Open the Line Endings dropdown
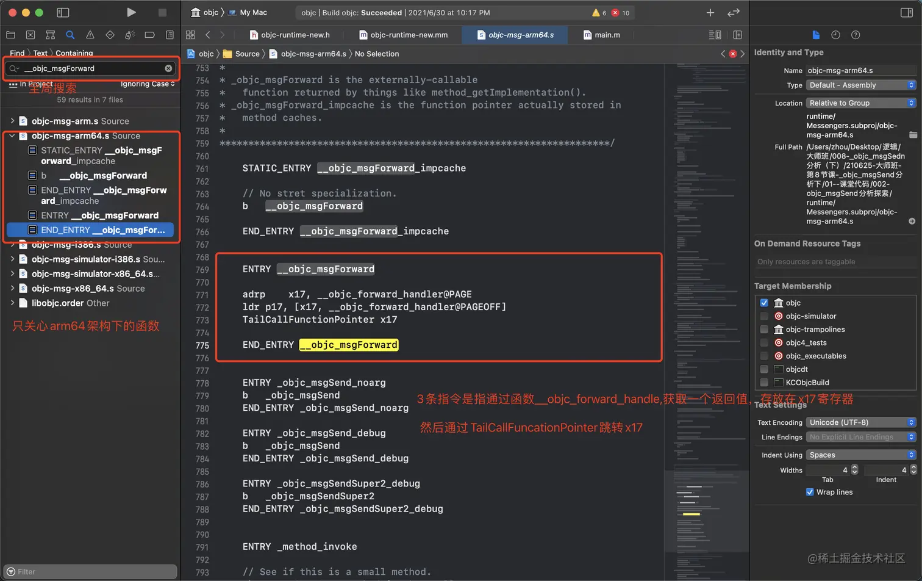The width and height of the screenshot is (922, 581). pos(861,437)
